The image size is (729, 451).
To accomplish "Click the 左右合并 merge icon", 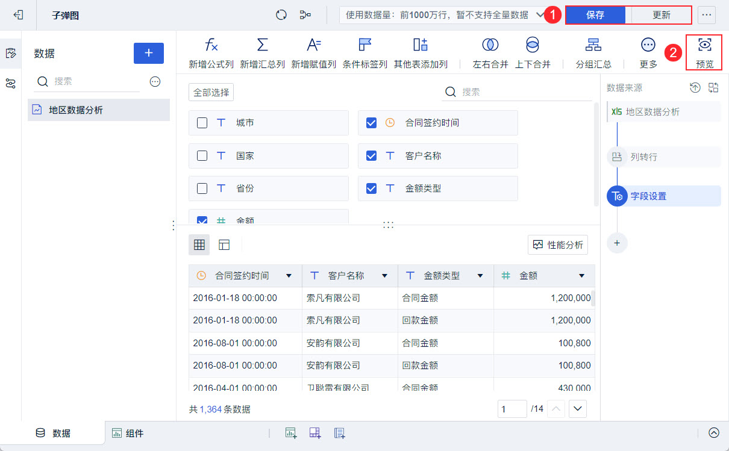I will [x=490, y=45].
